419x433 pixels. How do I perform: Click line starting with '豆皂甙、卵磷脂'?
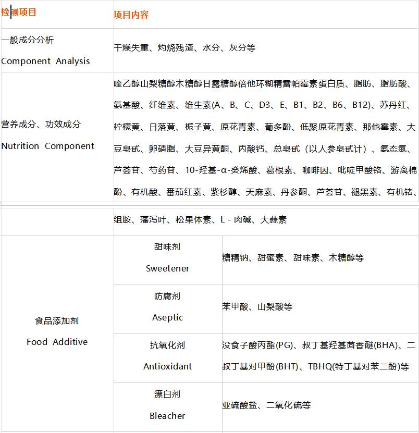point(263,149)
